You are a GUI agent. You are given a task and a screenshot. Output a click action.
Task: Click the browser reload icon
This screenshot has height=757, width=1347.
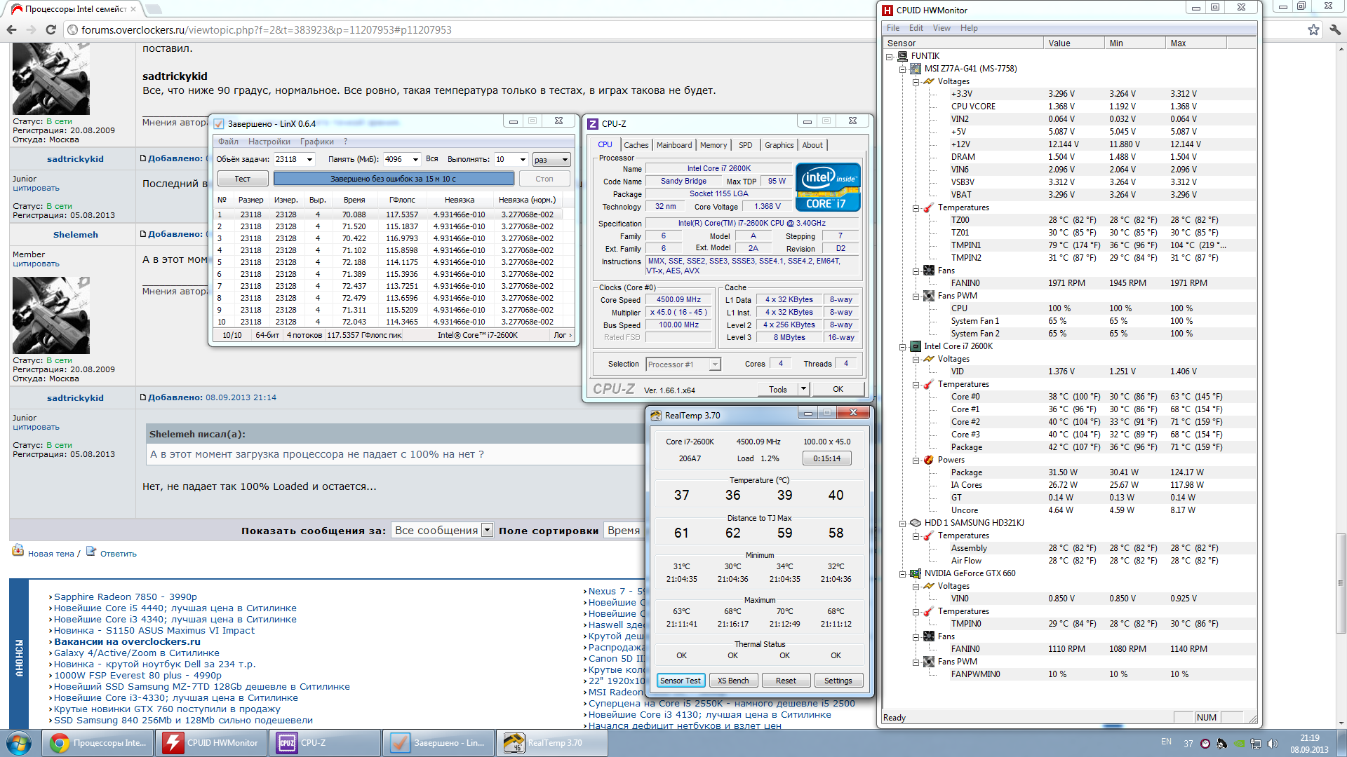[x=51, y=29]
